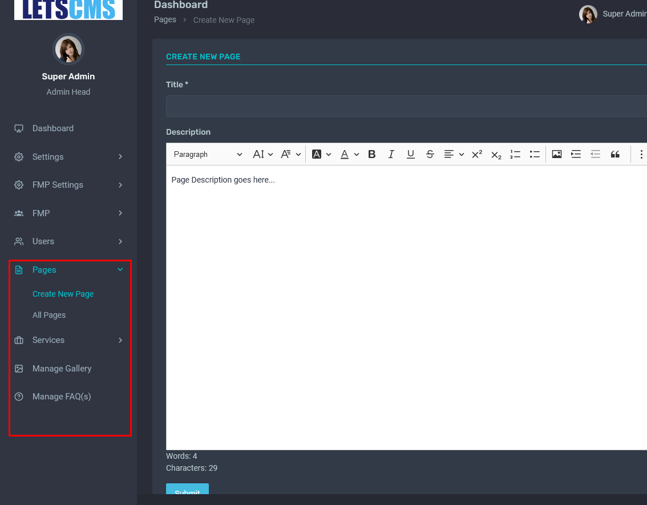Expand the FMP Settings sidebar menu
This screenshot has width=647, height=505.
point(68,185)
